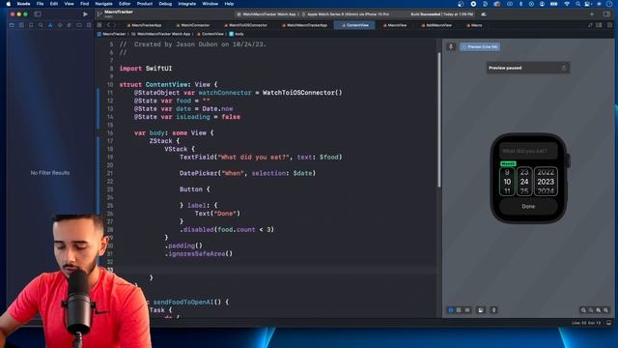This screenshot has height=348, width=618.
Task: Click the Build Succeeded activity status
Action: [441, 14]
